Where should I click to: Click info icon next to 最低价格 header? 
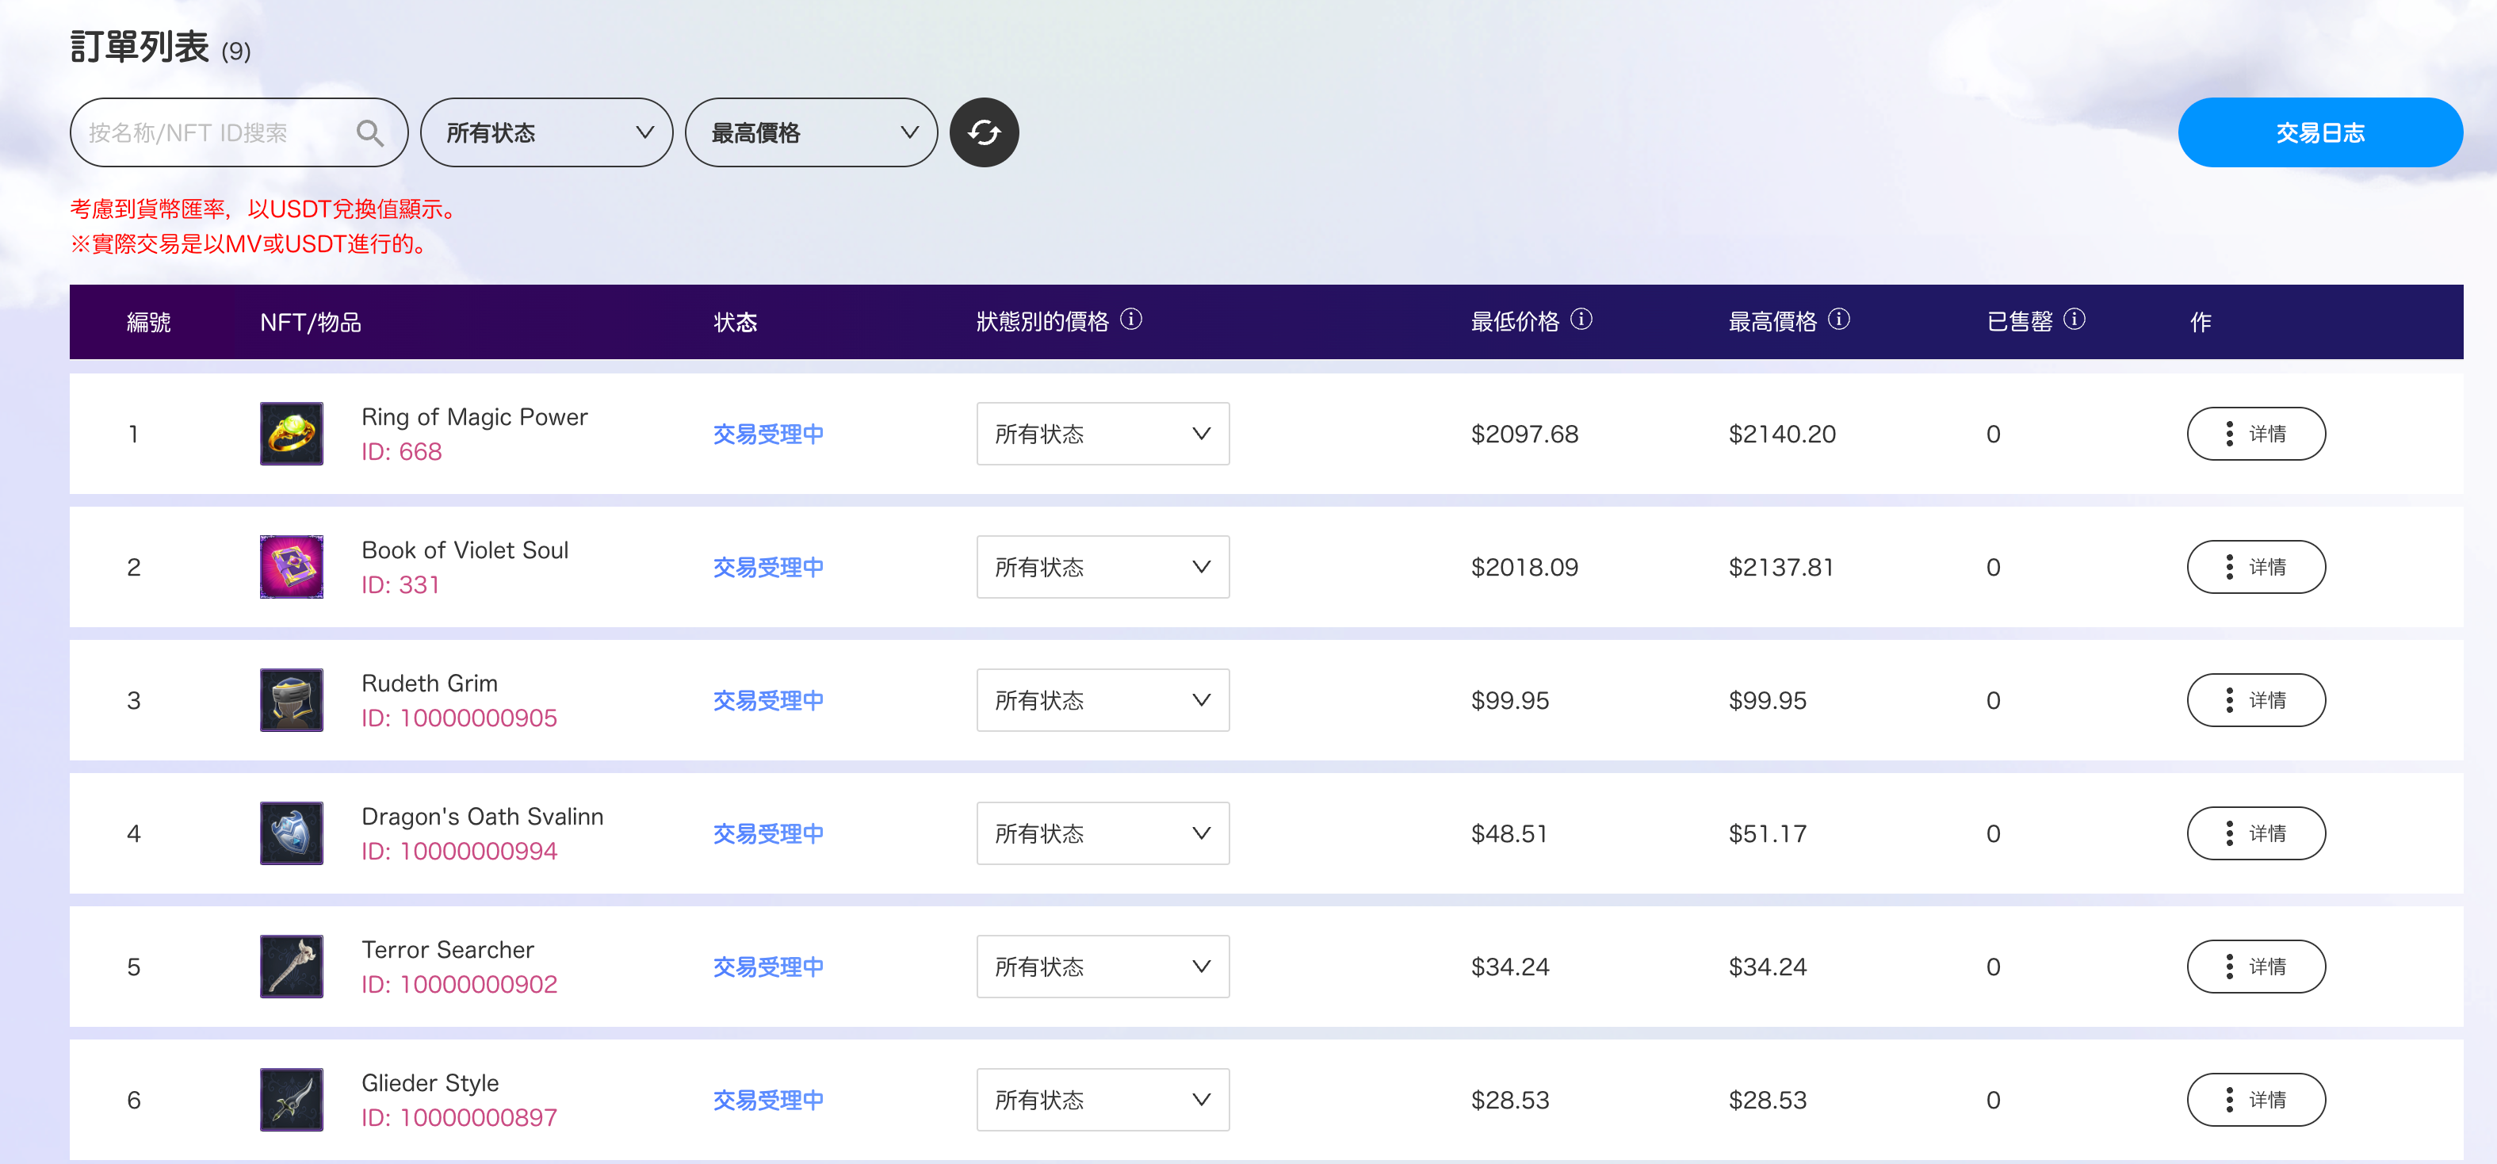[1581, 319]
